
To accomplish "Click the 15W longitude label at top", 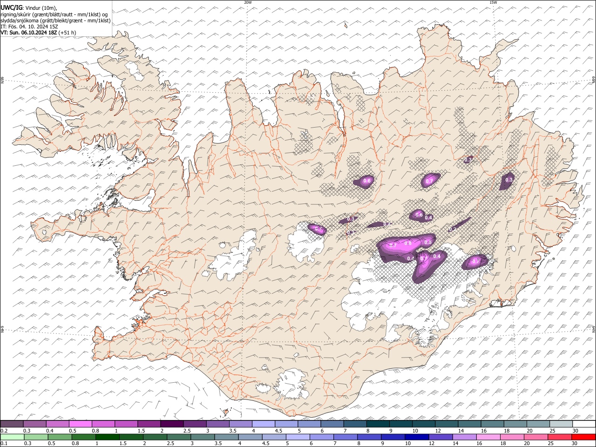I will point(493,2).
